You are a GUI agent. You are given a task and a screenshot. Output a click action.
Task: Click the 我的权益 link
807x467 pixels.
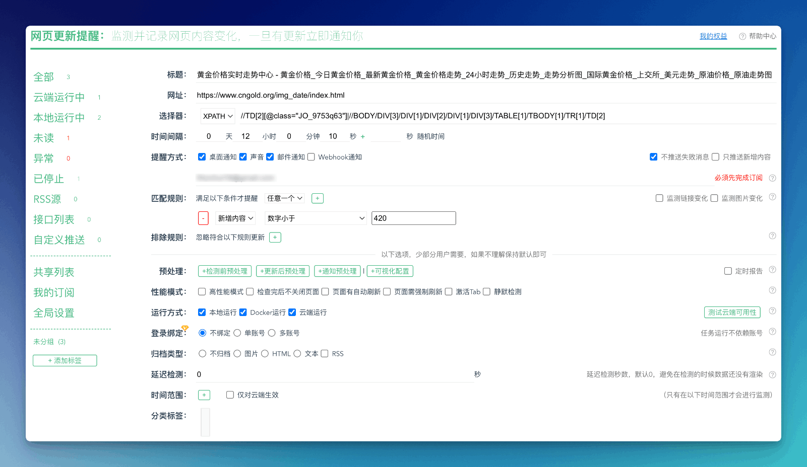[x=713, y=36]
